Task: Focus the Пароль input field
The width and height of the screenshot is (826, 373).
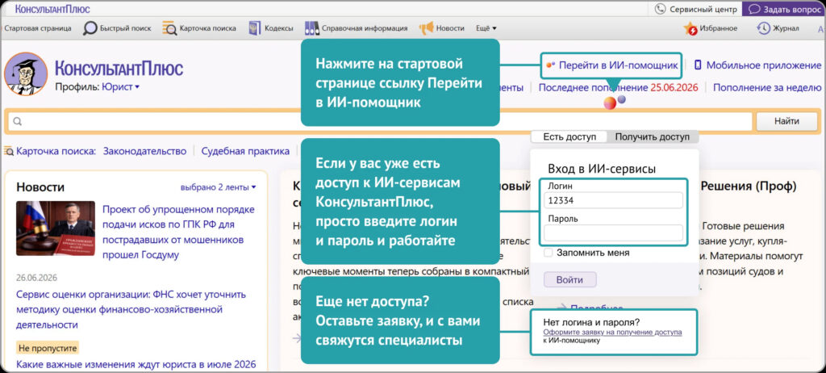Action: 613,233
